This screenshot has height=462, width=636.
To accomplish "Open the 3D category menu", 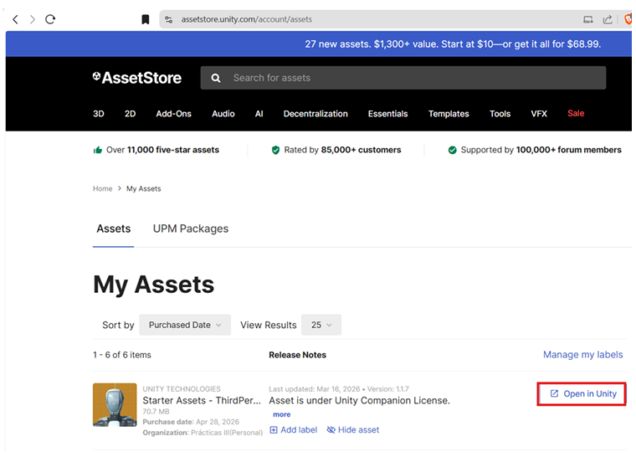I will [x=99, y=114].
